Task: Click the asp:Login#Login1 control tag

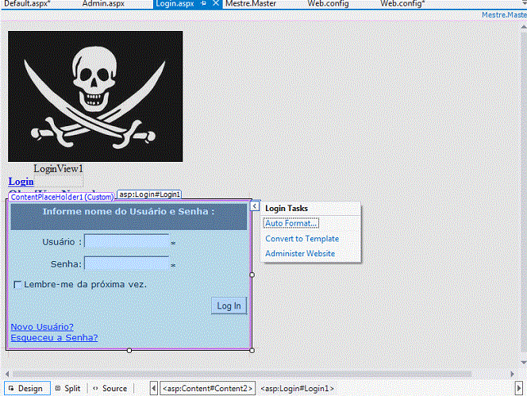Action: 149,194
